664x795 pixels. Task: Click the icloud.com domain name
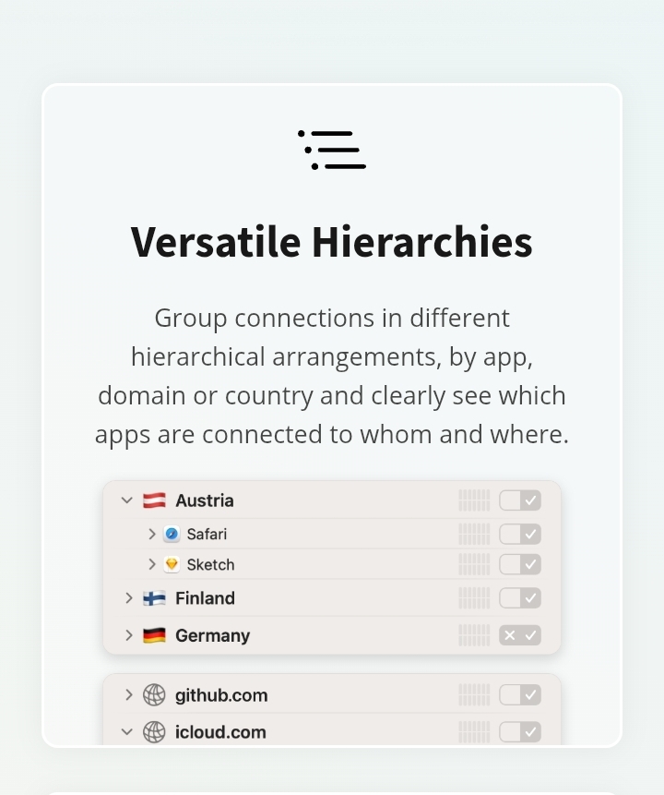pyautogui.click(x=220, y=732)
